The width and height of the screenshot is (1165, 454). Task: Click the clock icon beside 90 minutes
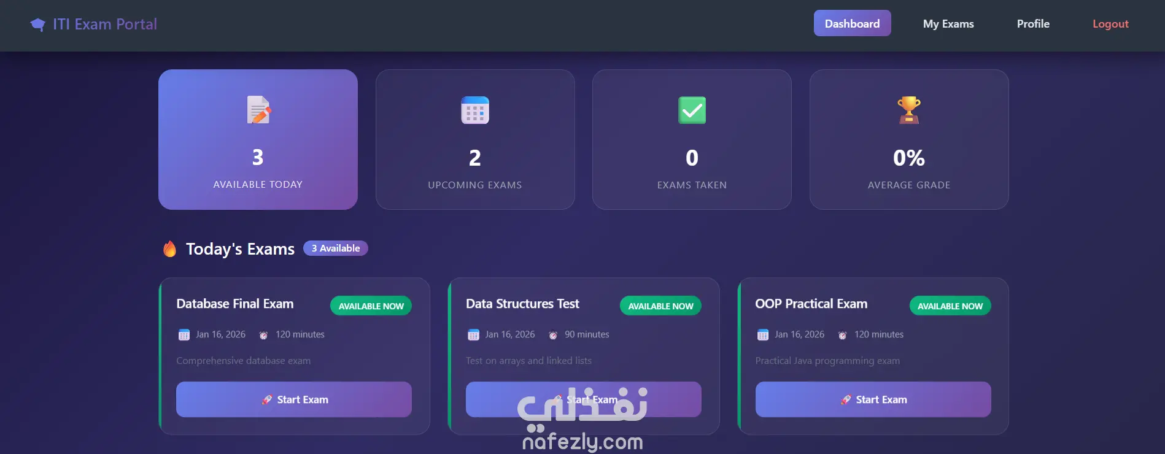(553, 335)
